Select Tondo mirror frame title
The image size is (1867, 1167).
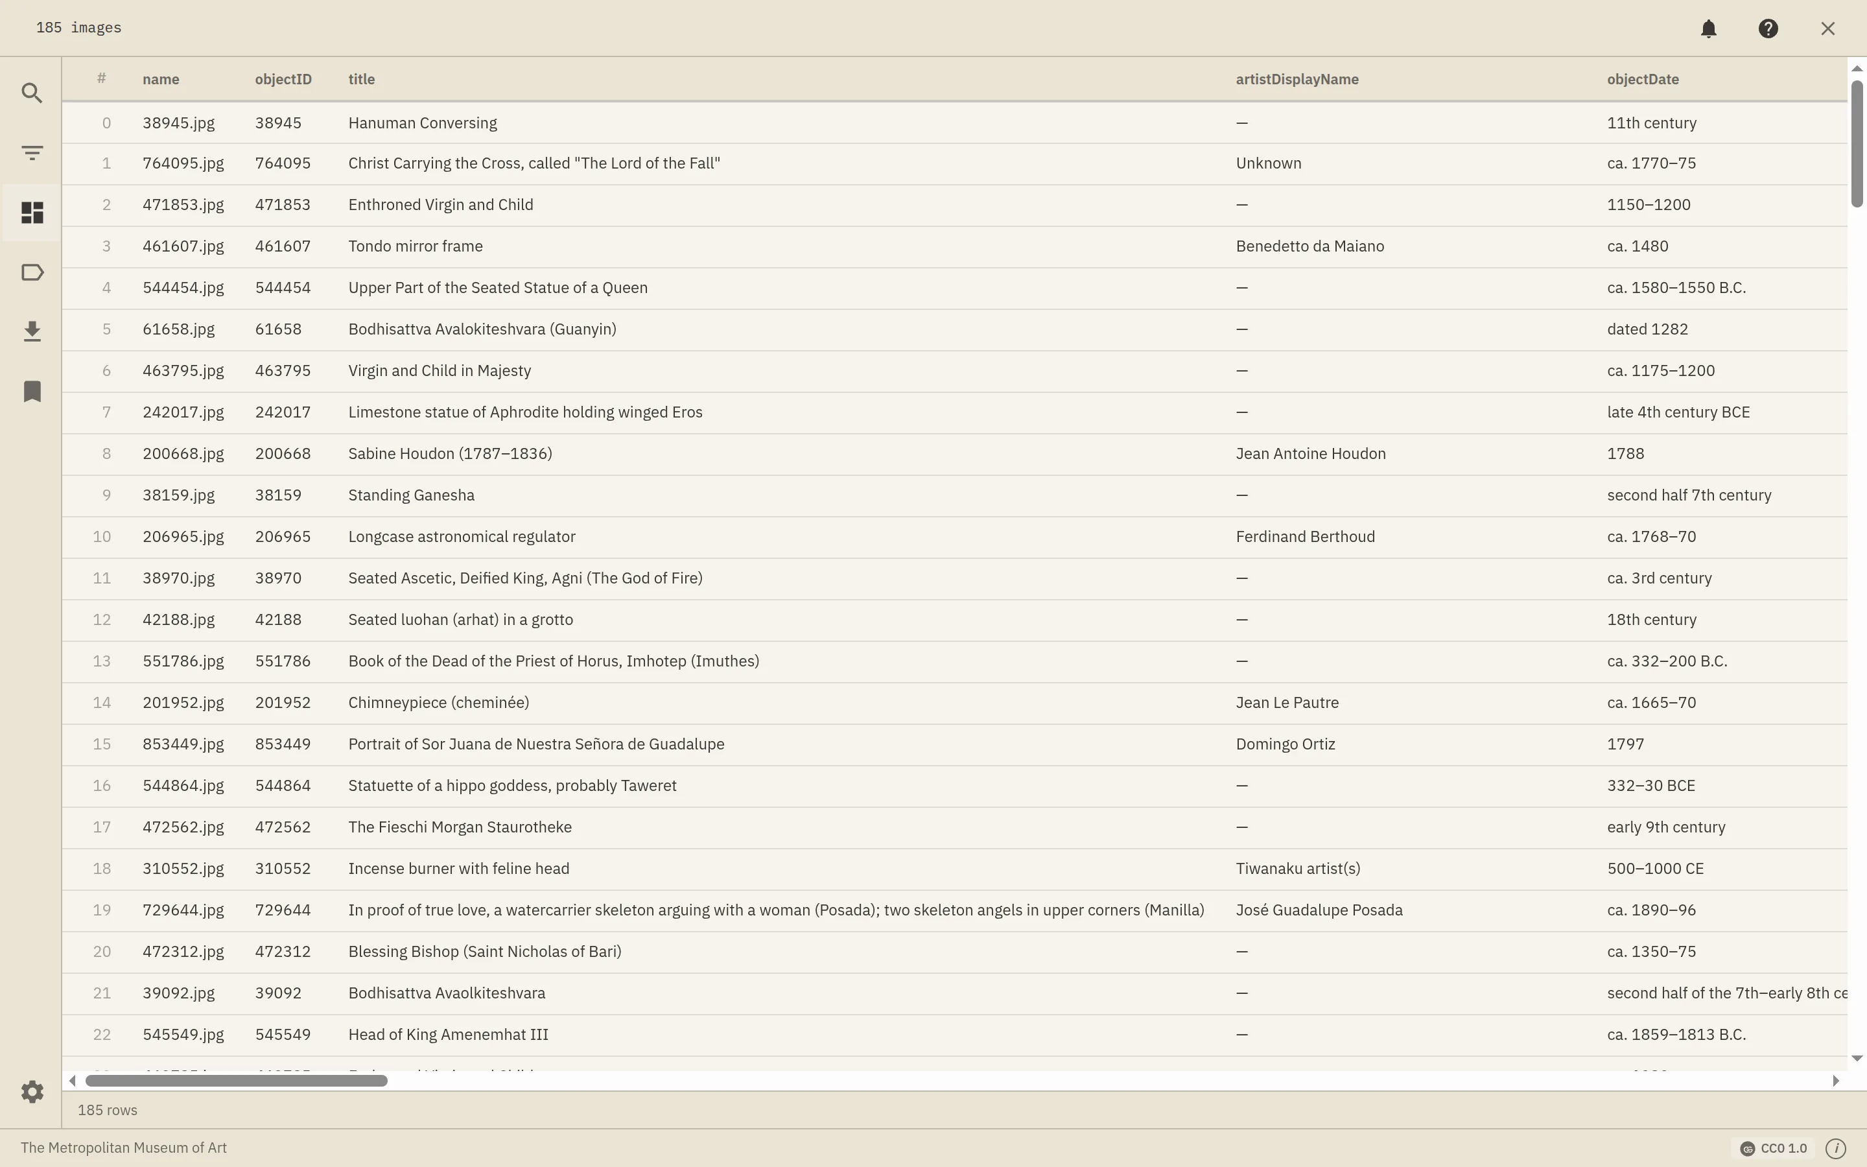coord(415,246)
